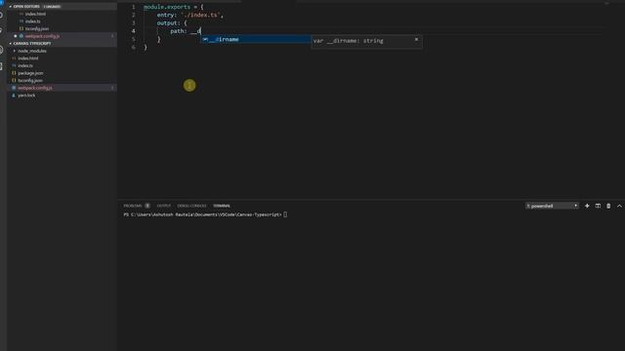The image size is (625, 351).
Task: Switch to the OUTPUT panel tab
Action: [x=163, y=206]
